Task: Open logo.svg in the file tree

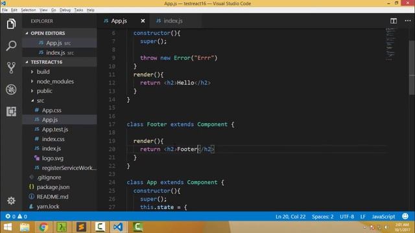Action: point(60,158)
